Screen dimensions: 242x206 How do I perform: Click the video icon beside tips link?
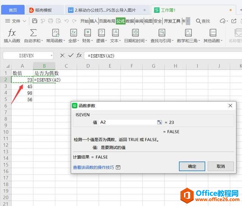(118, 167)
